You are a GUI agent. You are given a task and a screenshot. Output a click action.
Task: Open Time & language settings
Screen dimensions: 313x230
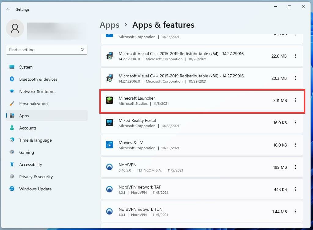click(47, 140)
